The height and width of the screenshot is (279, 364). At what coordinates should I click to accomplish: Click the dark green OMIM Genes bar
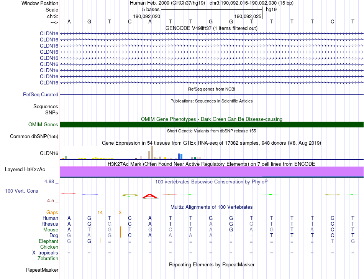[212, 124]
